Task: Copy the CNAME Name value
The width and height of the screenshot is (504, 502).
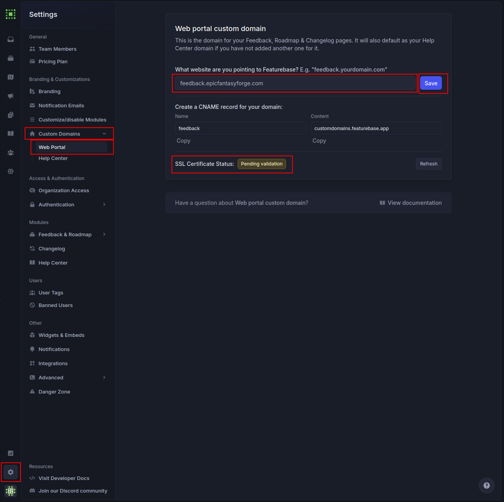Action: pos(183,141)
